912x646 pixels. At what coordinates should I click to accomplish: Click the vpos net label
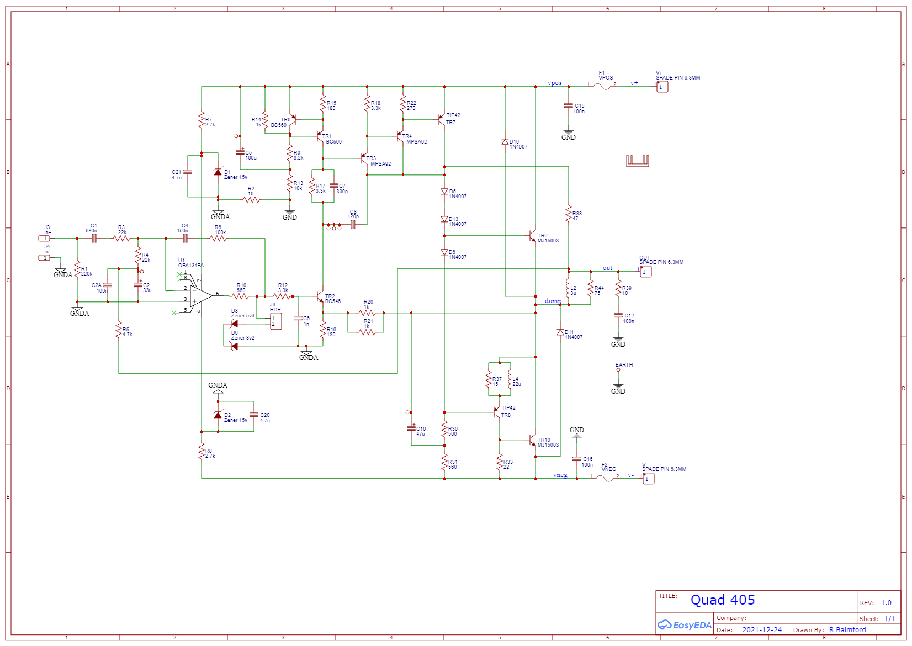pos(554,83)
